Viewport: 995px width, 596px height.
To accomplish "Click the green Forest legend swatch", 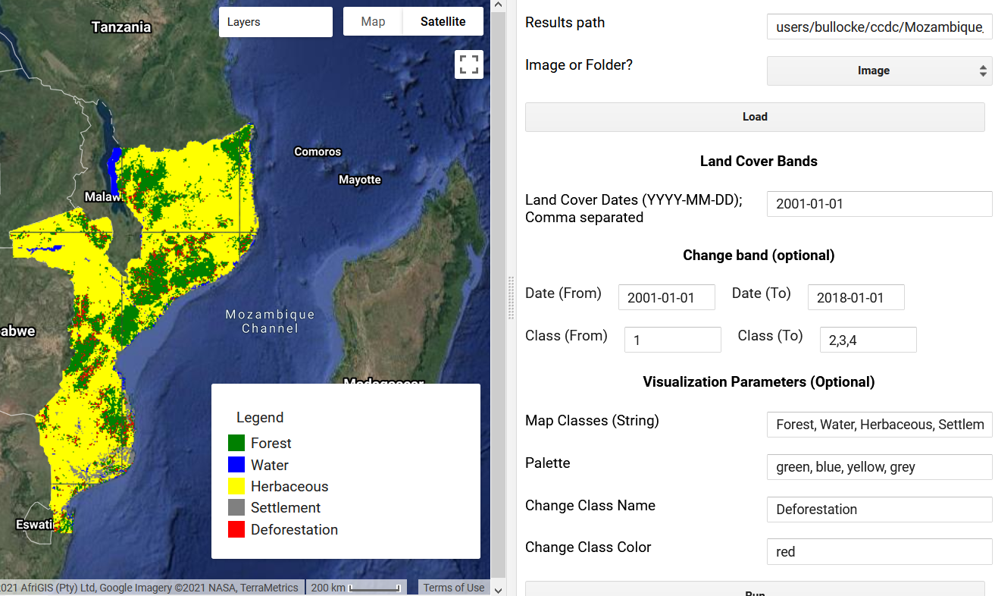I will (236, 443).
